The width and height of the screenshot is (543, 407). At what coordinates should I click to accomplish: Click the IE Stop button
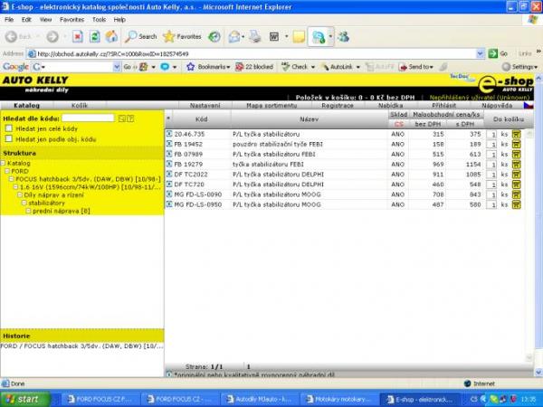(x=78, y=37)
